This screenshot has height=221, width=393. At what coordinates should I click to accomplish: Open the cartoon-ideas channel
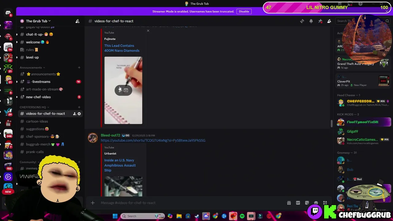point(49,121)
